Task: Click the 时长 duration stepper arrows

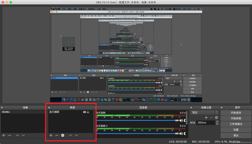Action: click(x=217, y=123)
